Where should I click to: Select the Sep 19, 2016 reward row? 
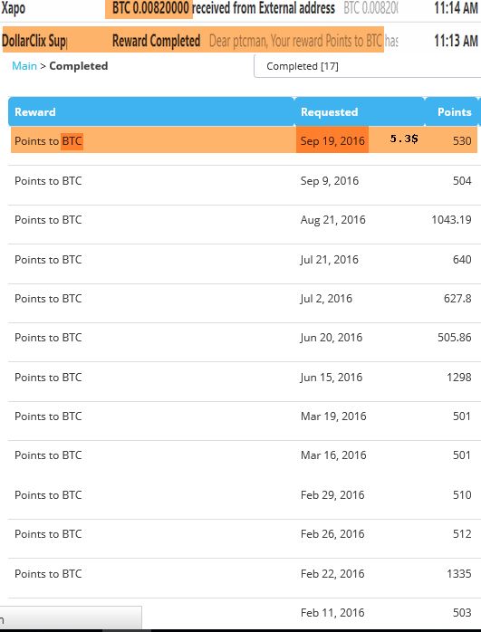(x=244, y=140)
